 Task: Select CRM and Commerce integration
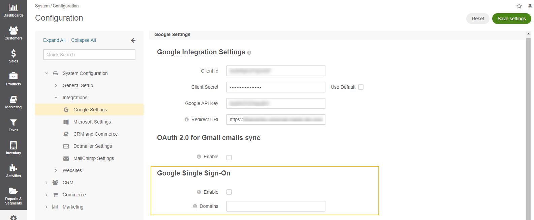coord(96,134)
